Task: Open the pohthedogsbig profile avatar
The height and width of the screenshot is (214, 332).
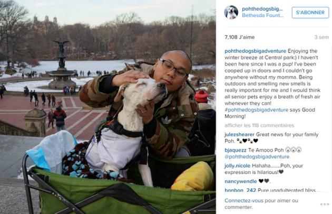Action: pyautogui.click(x=231, y=12)
